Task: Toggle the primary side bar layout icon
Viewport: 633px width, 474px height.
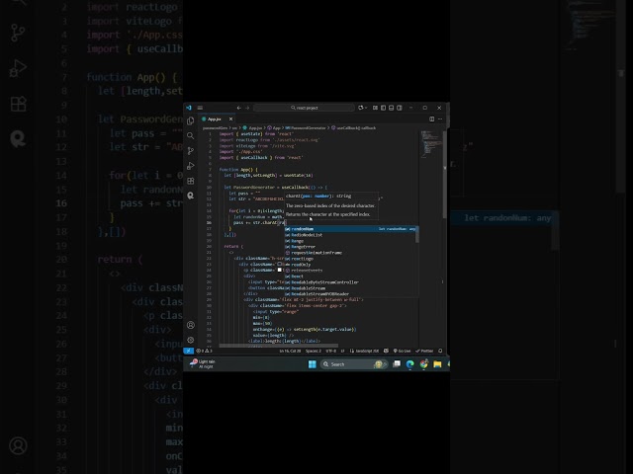Action: 383,108
